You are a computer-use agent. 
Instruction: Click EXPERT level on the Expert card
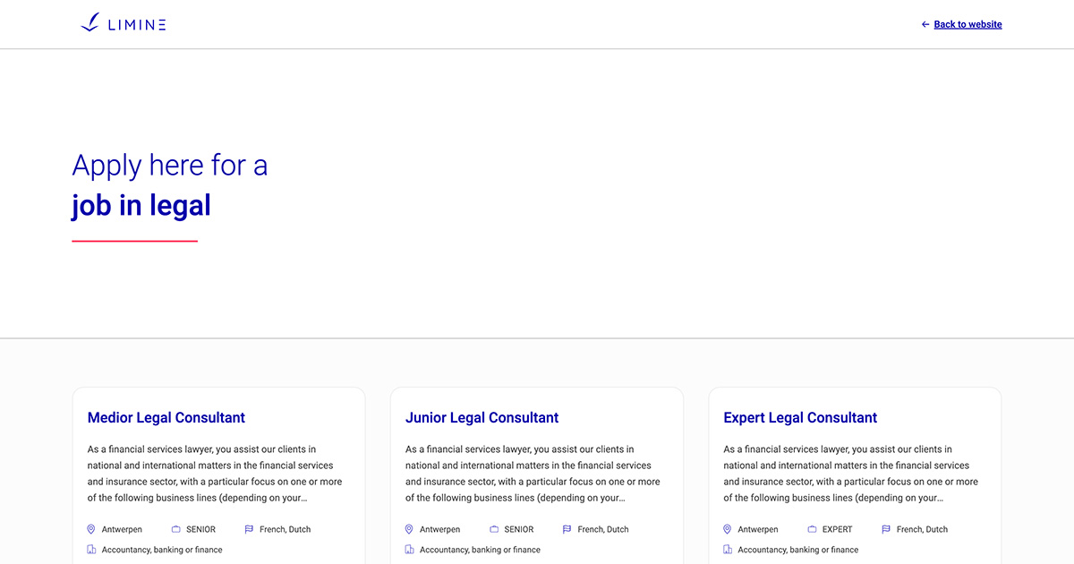838,529
